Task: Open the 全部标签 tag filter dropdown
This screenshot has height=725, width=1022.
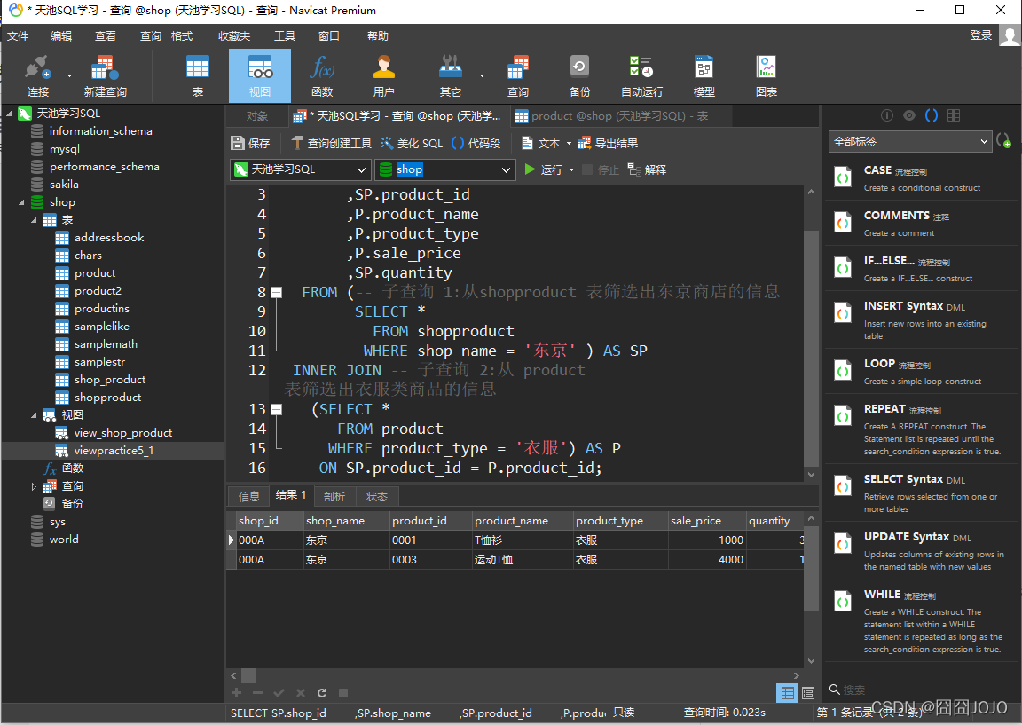Action: click(910, 141)
